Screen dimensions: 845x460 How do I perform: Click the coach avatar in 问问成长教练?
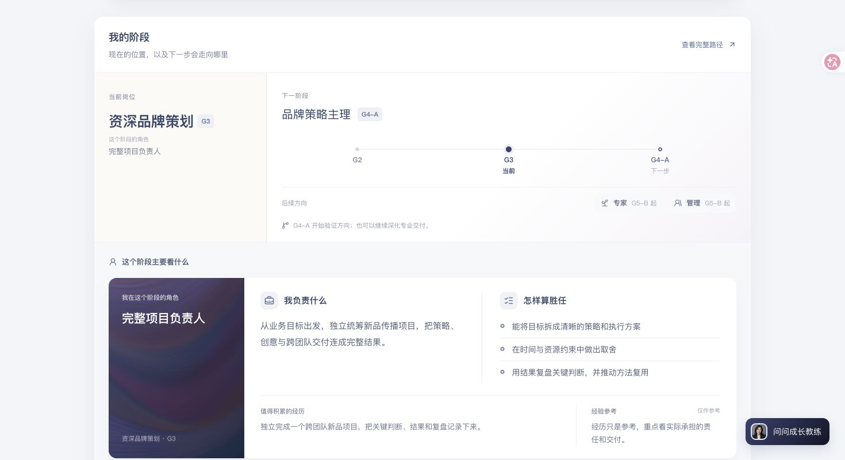[759, 431]
